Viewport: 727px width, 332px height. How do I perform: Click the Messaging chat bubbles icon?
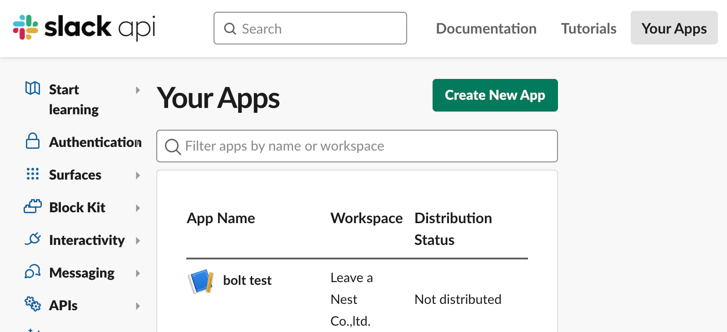pyautogui.click(x=33, y=272)
